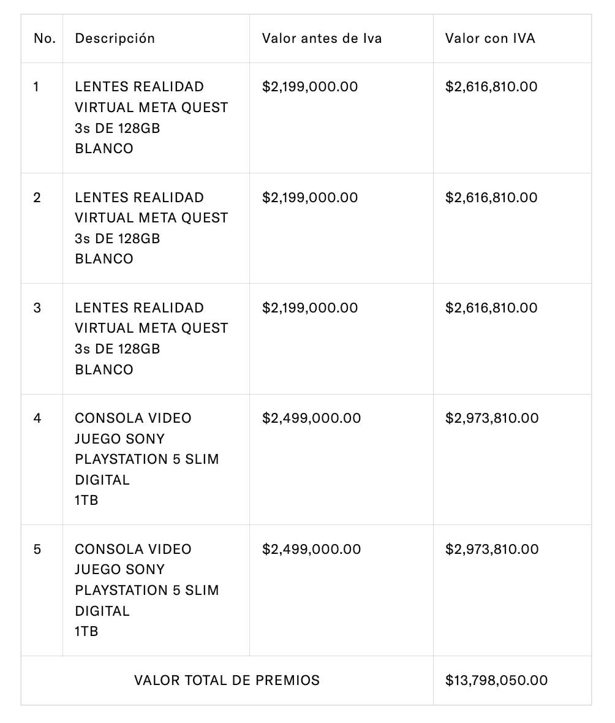Click third Meta Quest 3s description
Screen dimensions: 615x723
pyautogui.click(x=151, y=338)
